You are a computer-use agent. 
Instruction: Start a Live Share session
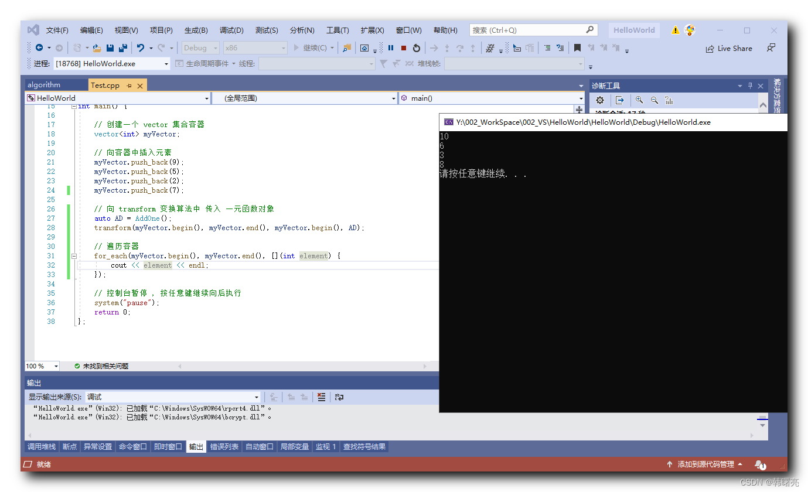click(728, 48)
